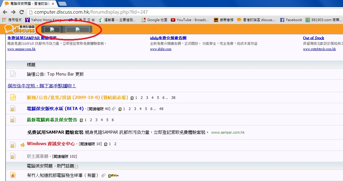Click the browser Forward arrow

13,12
